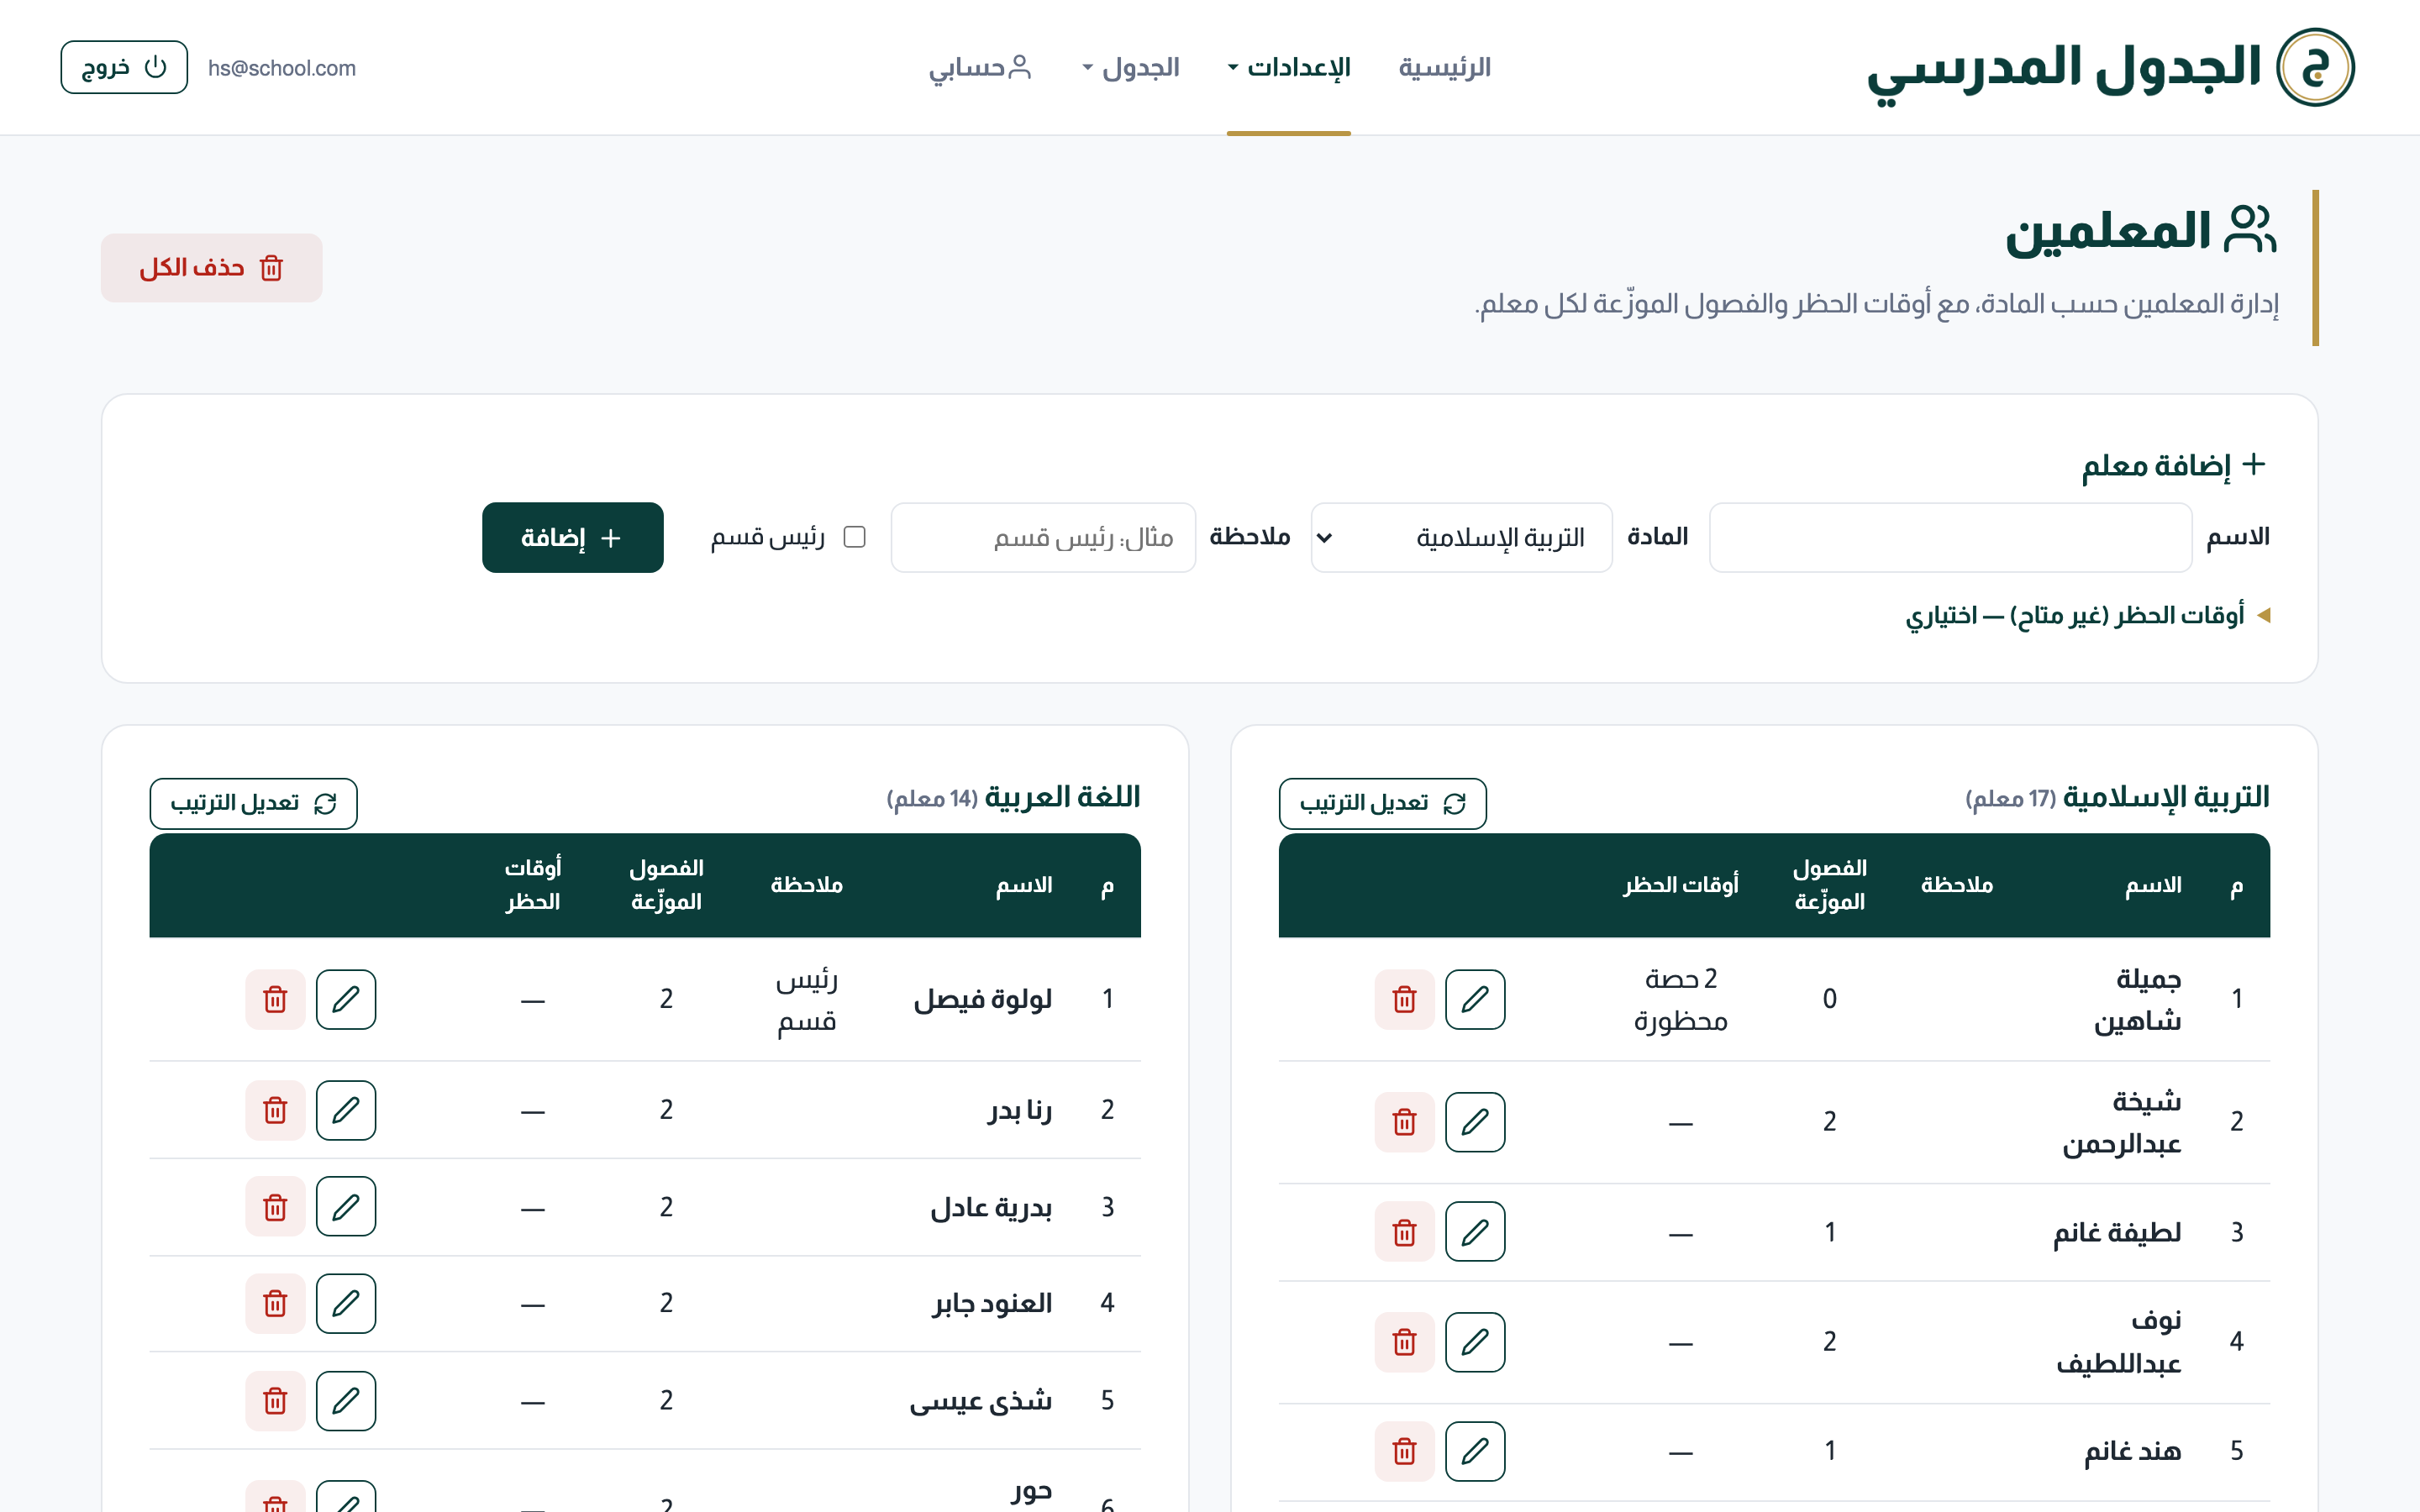Click the name شذى عيسى
2420x1512 pixels.
[980, 1401]
